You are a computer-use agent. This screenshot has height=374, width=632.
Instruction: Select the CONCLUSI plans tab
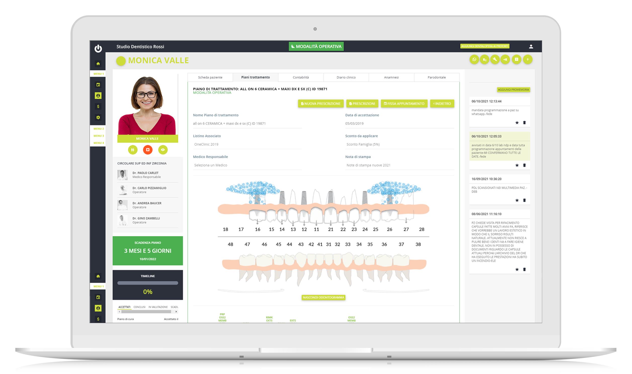click(139, 307)
